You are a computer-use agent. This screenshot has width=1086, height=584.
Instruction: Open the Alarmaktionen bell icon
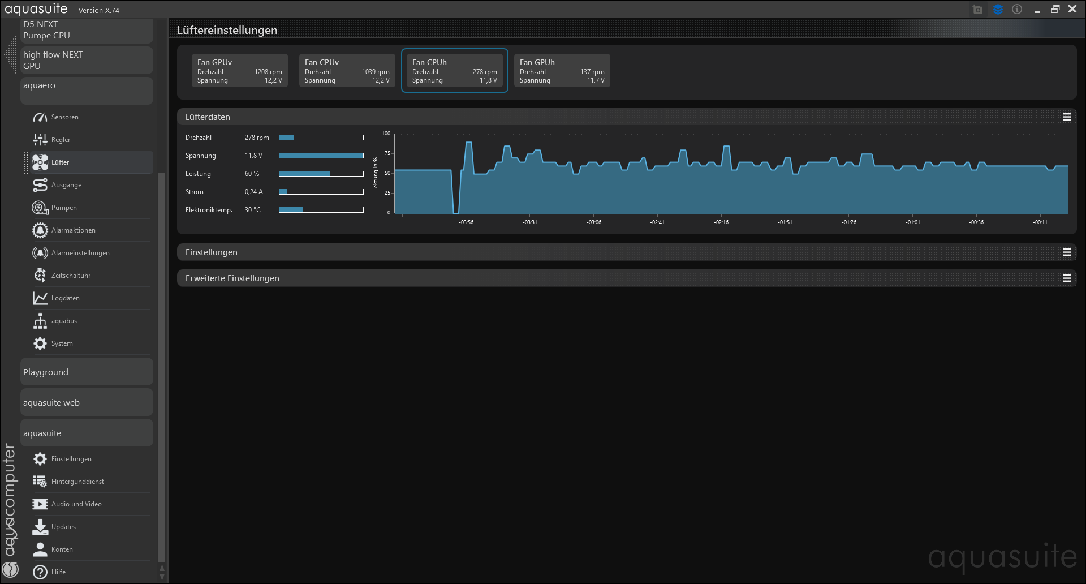click(x=40, y=230)
